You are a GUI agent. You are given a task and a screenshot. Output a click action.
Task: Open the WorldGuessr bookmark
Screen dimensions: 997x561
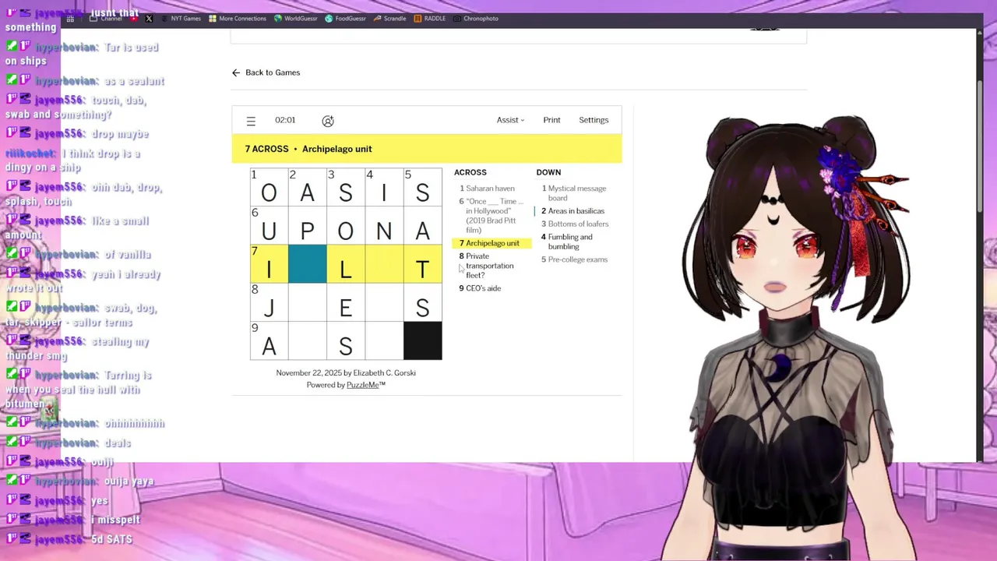click(x=296, y=18)
